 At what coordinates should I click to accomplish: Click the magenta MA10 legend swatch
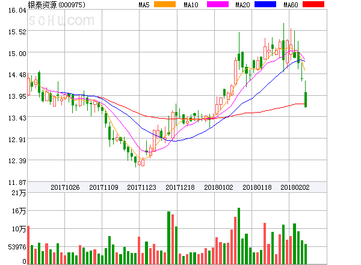coord(218,4)
